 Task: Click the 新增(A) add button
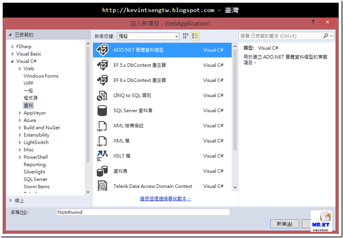click(285, 224)
